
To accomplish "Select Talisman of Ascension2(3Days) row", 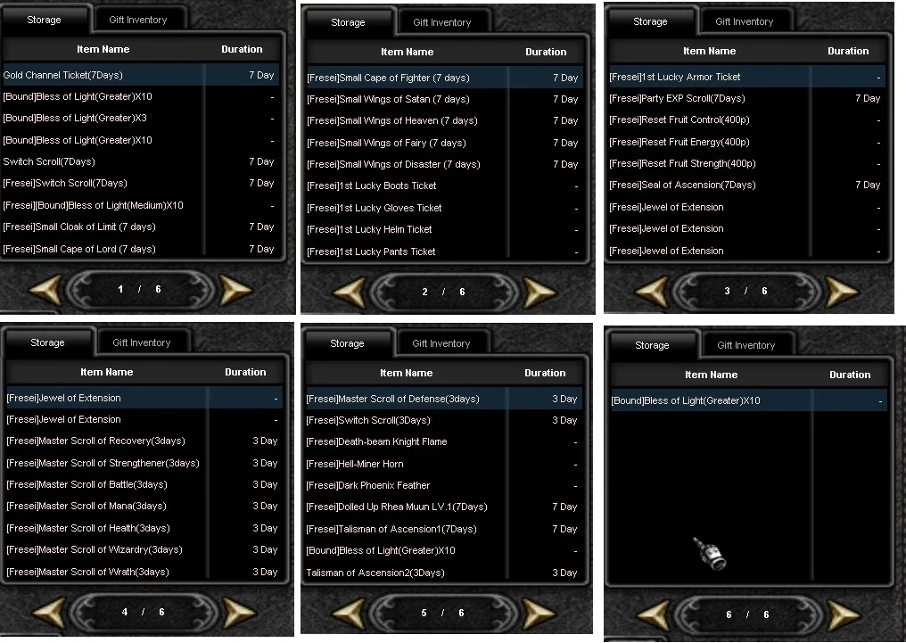I will pyautogui.click(x=444, y=573).
